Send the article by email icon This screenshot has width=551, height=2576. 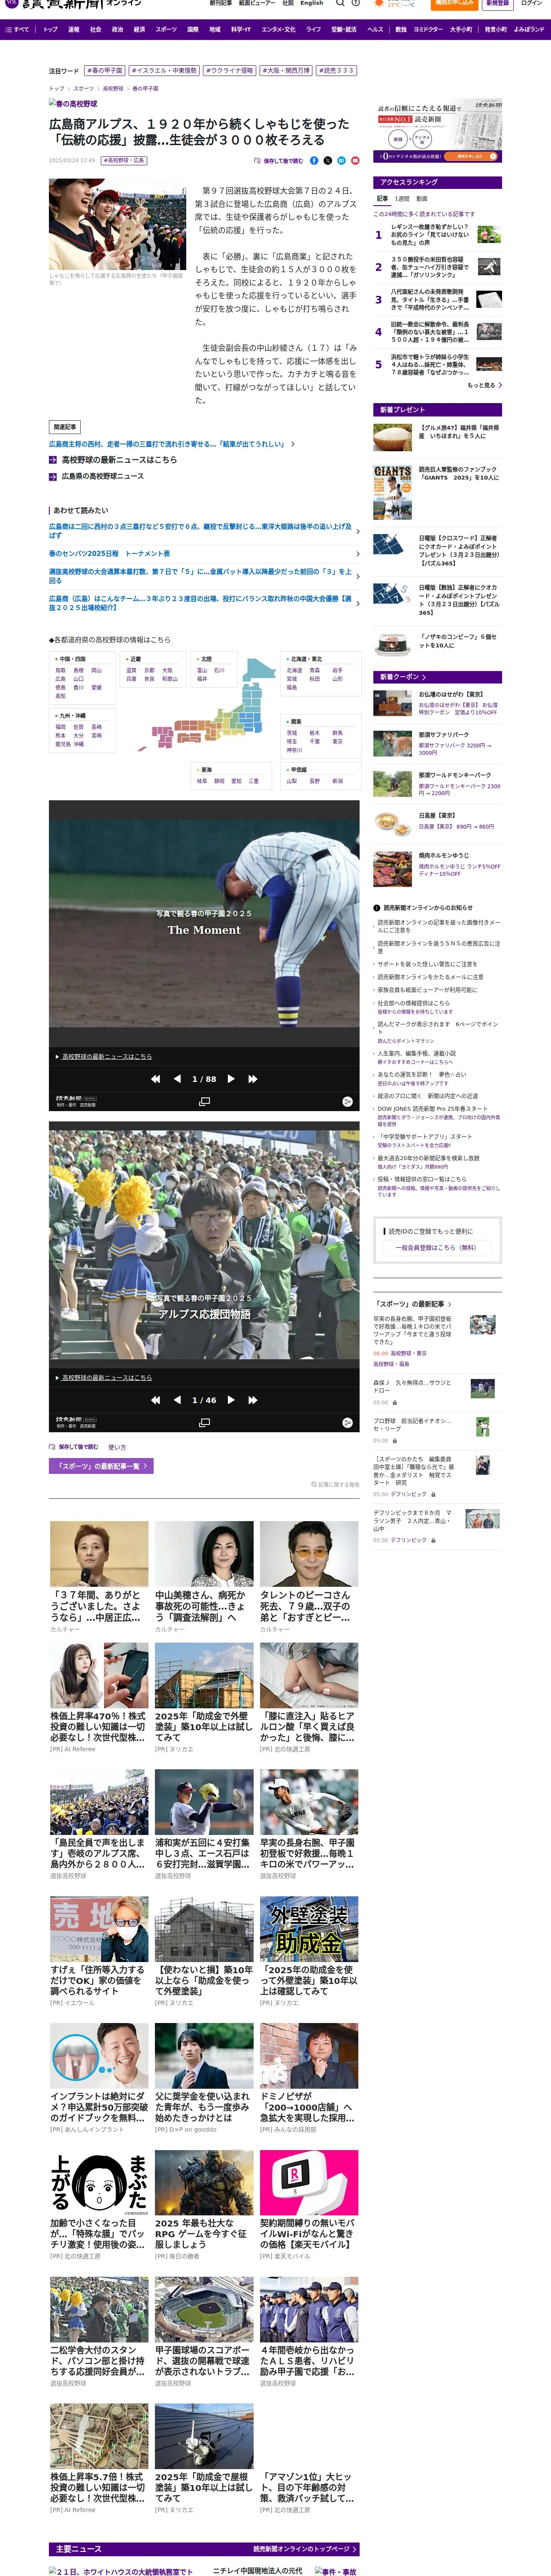(x=355, y=160)
